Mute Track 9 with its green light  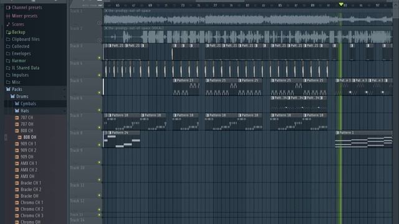pos(99,162)
